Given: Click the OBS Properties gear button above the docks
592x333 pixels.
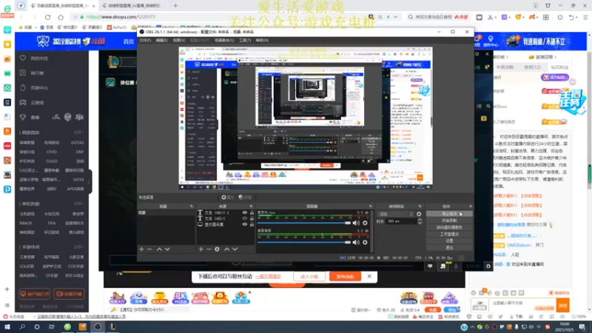Looking at the screenshot, I should (x=227, y=197).
